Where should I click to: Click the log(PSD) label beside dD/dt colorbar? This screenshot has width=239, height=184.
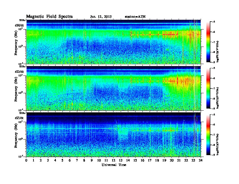pyautogui.click(x=218, y=98)
